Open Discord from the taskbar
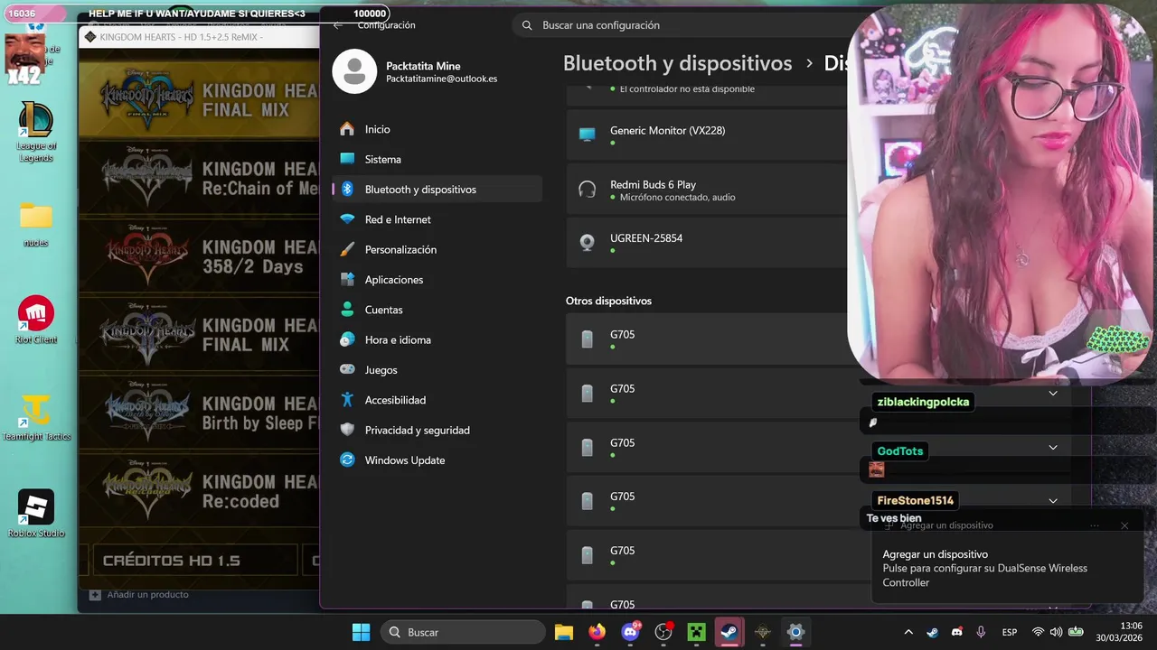Viewport: 1157px width, 650px height. 630,632
